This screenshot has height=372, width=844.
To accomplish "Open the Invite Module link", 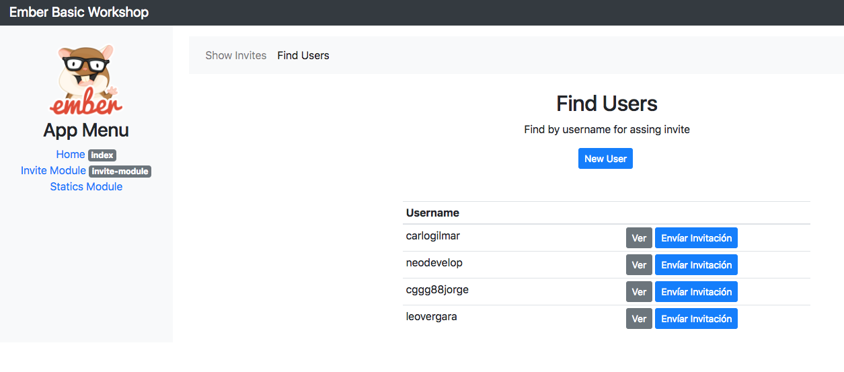I will 53,170.
